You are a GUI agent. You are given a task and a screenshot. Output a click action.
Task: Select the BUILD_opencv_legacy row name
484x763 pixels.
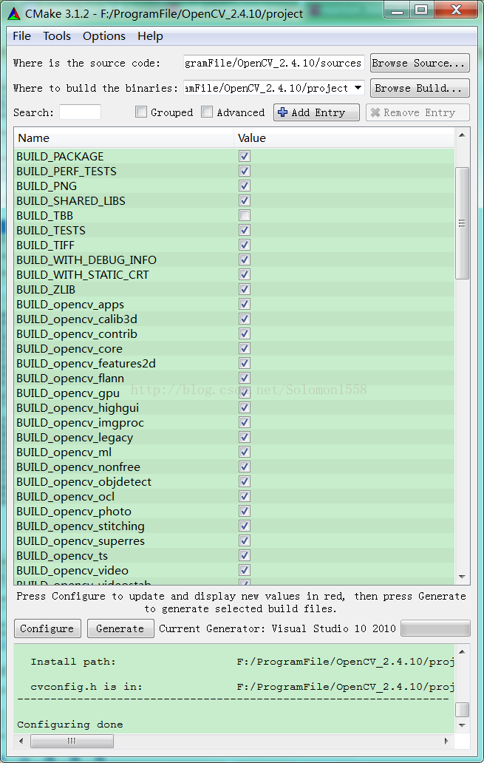[75, 438]
